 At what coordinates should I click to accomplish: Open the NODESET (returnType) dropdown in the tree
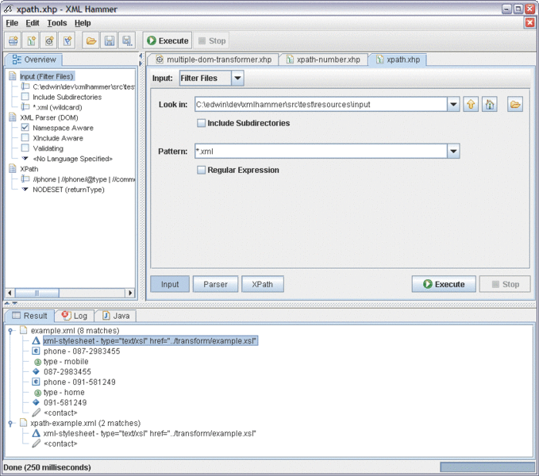point(25,190)
